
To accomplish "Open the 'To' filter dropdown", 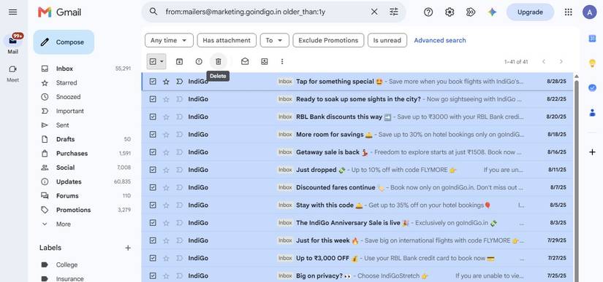I will (x=274, y=40).
